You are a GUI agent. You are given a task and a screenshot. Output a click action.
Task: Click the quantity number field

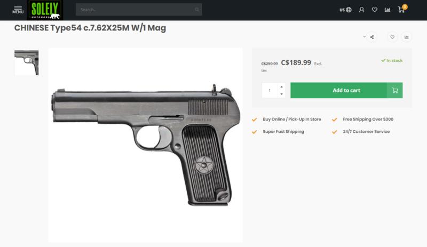pyautogui.click(x=270, y=90)
